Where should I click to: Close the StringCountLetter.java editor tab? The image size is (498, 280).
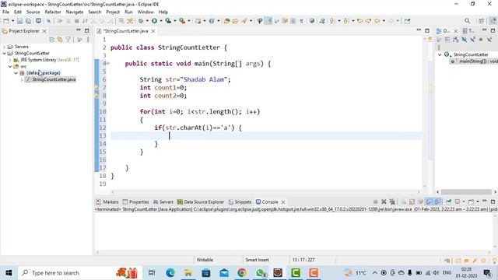[153, 31]
